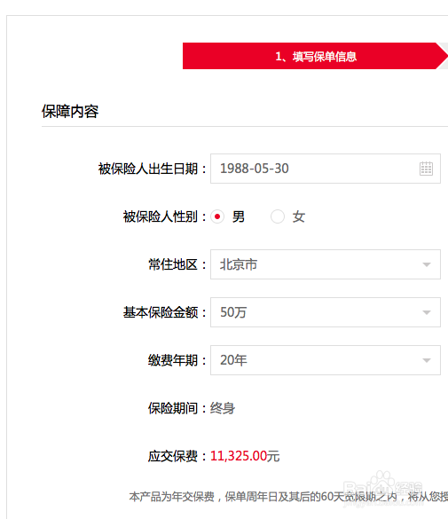Click the 女 label text

tap(298, 216)
